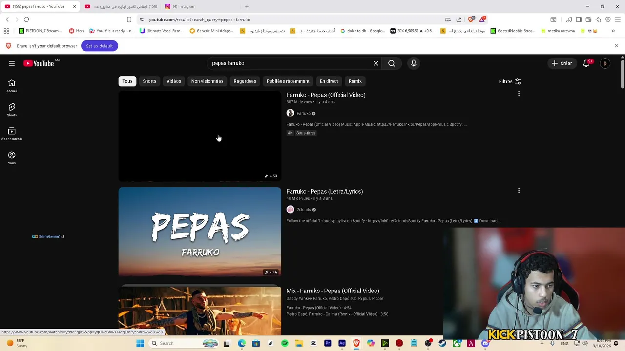The image size is (625, 351).
Task: Open the YouTube account avatar menu
Action: click(x=605, y=63)
